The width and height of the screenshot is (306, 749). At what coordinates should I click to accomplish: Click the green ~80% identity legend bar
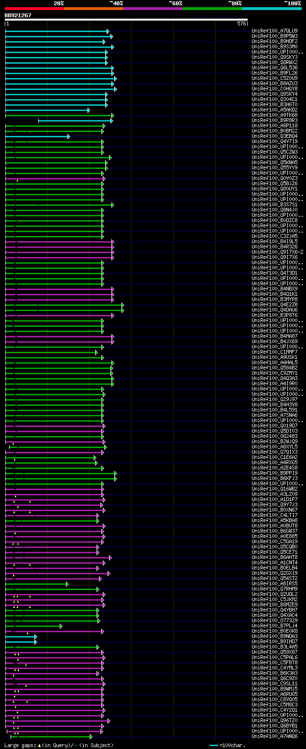[x=212, y=9]
